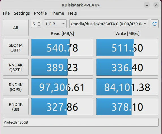
Task: Select the 84,101.38 write IOPS result
Action: [127, 87]
